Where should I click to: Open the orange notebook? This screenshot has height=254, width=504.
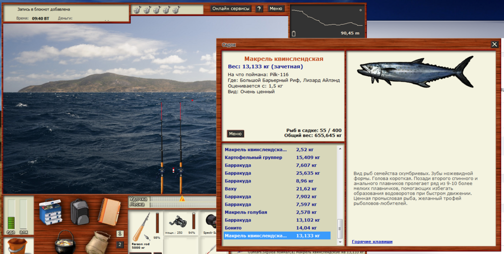(x=108, y=211)
